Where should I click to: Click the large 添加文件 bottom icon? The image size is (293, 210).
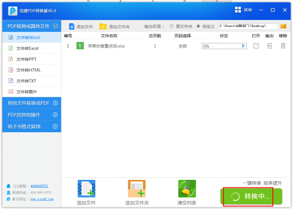pyautogui.click(x=86, y=188)
